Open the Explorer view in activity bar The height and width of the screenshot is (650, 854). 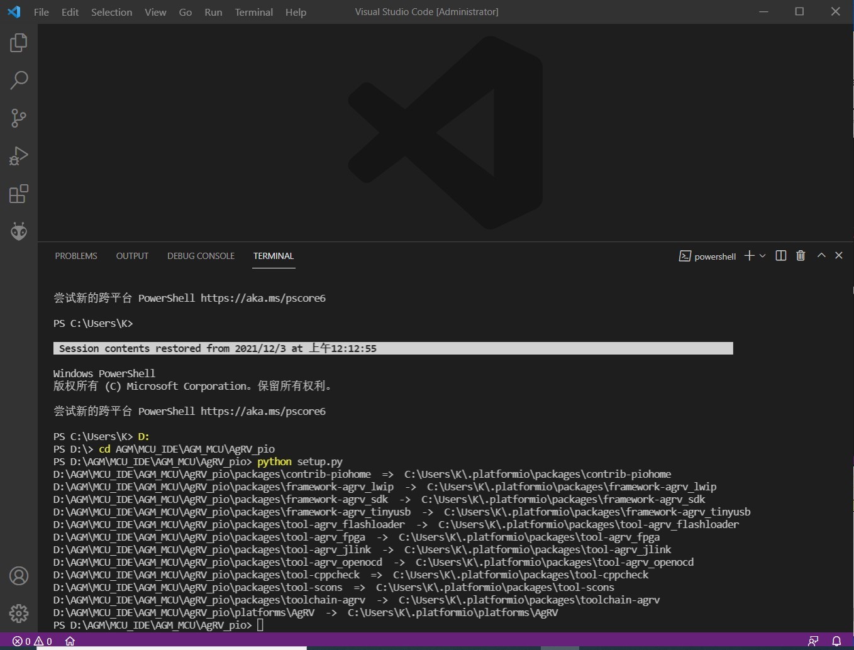19,43
